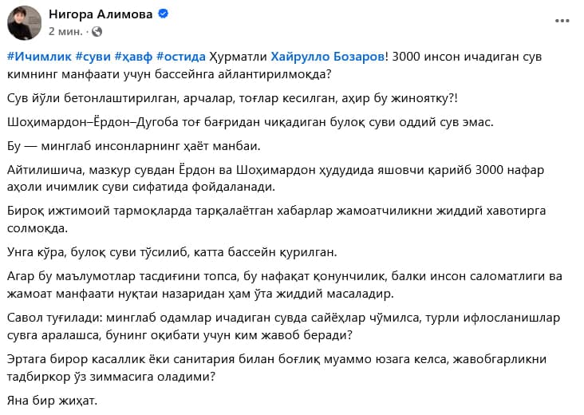Click the paragraph starting "Савол туғилади"

click(283, 326)
